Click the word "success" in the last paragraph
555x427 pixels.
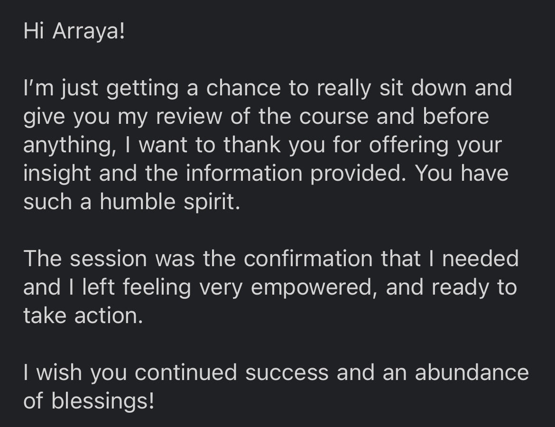coord(287,373)
